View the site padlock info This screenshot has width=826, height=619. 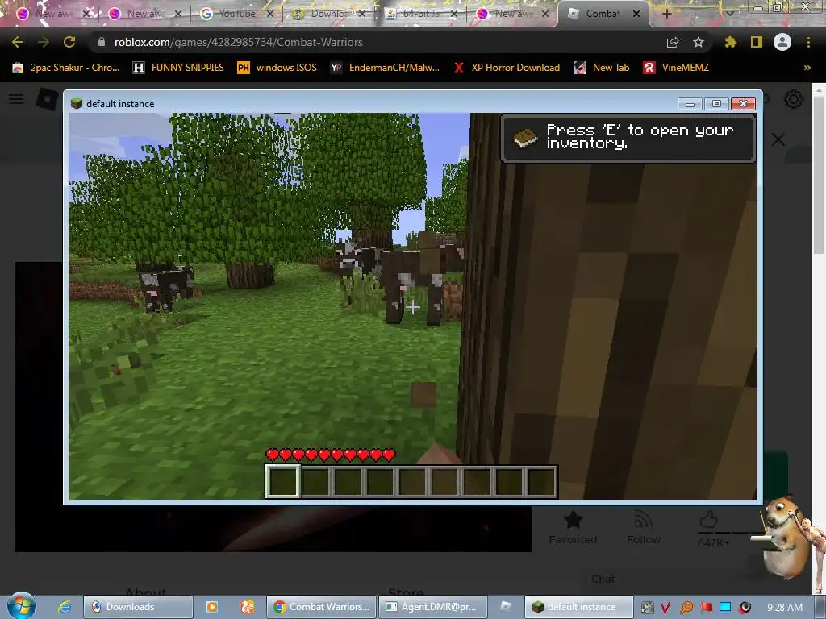(x=102, y=42)
